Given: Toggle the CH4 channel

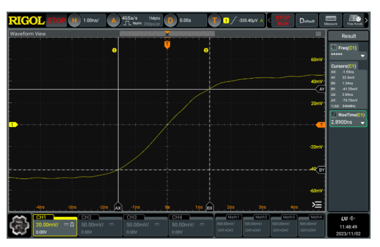Looking at the screenshot, I should coord(191,225).
